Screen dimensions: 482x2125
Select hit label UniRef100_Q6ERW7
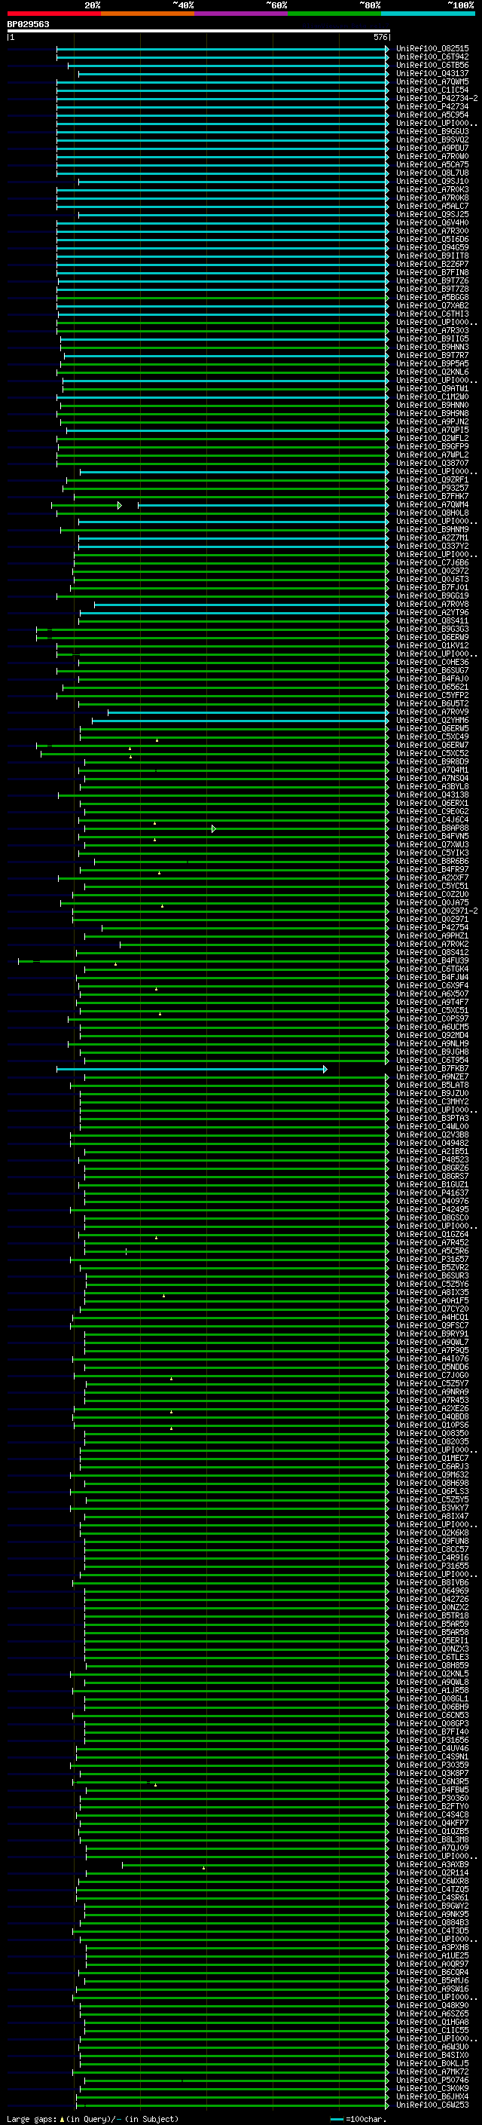[432, 745]
